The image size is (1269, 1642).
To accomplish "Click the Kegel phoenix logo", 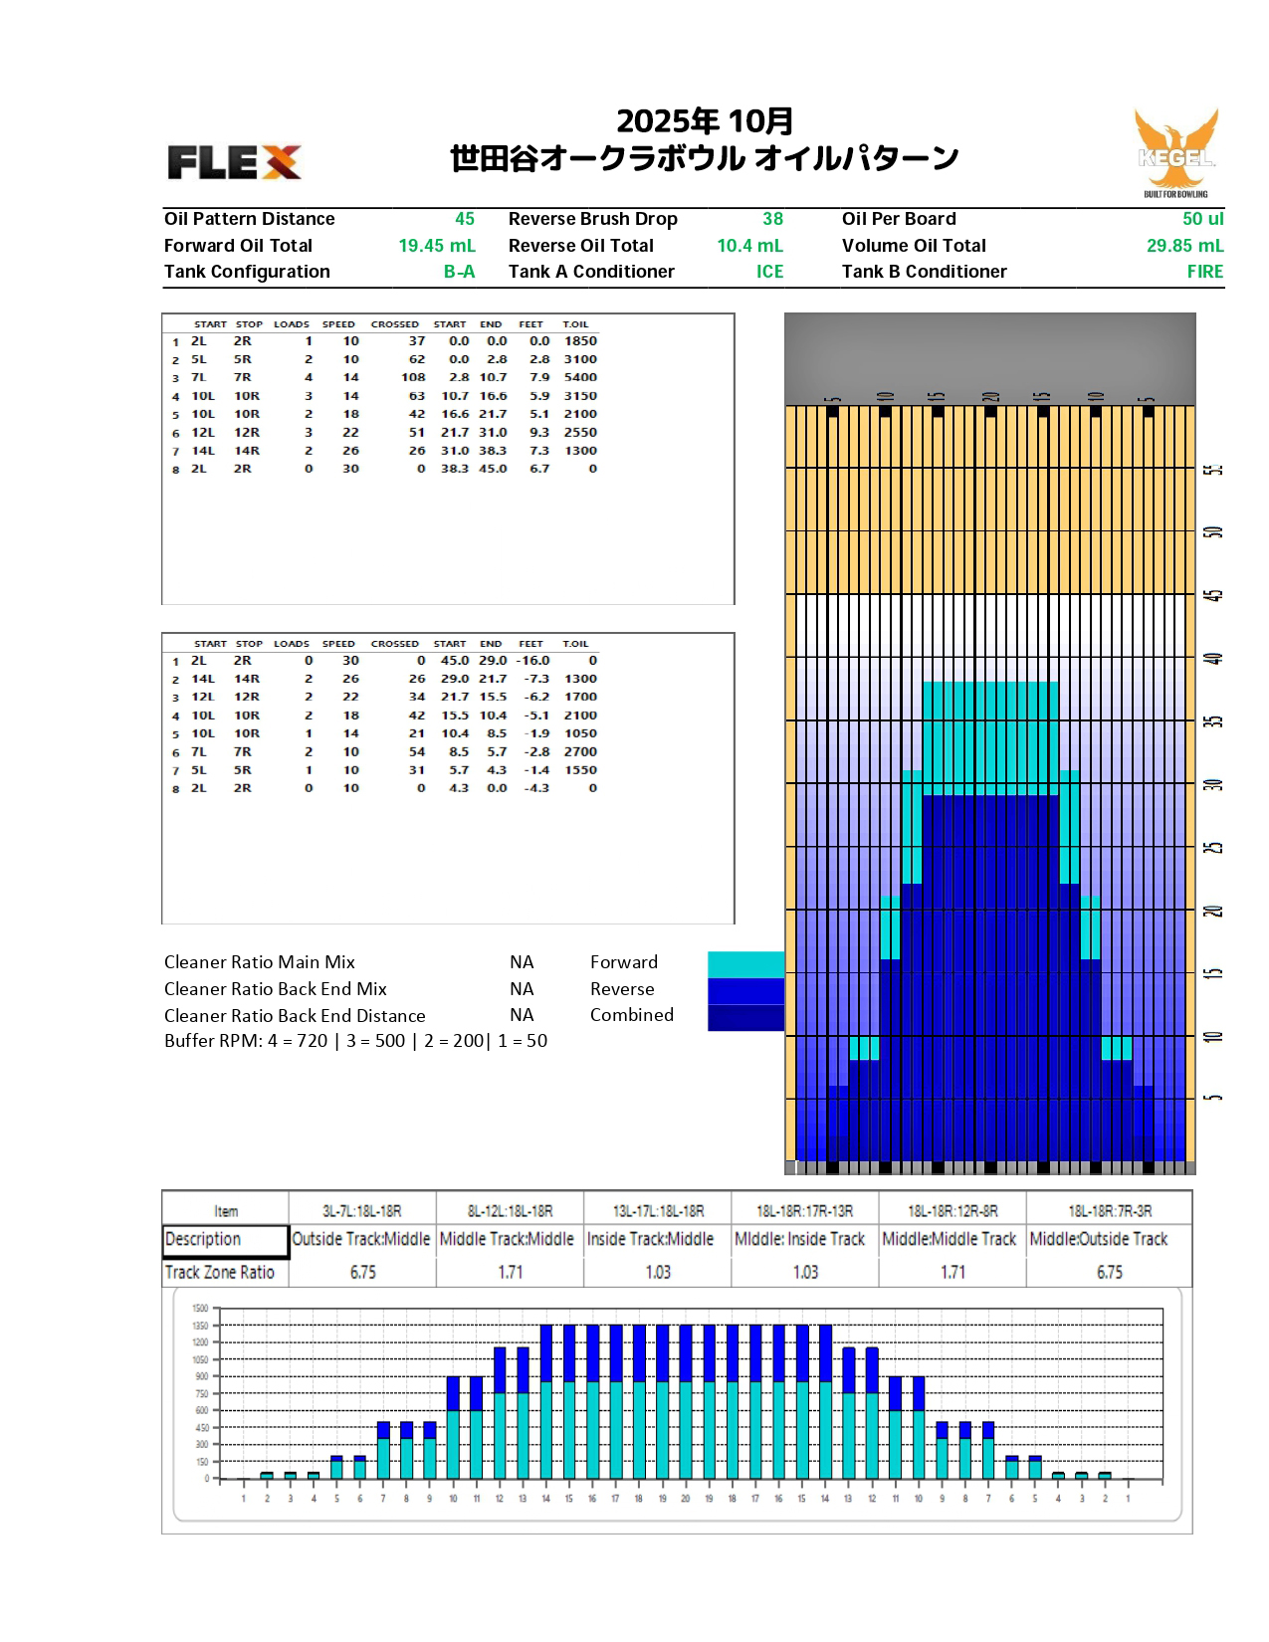I will pos(1175,152).
